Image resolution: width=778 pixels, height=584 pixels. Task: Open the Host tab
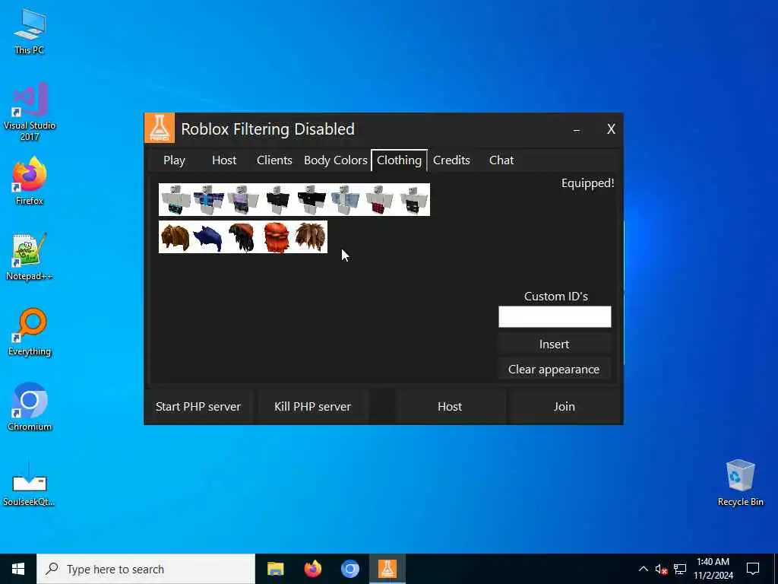tap(224, 160)
